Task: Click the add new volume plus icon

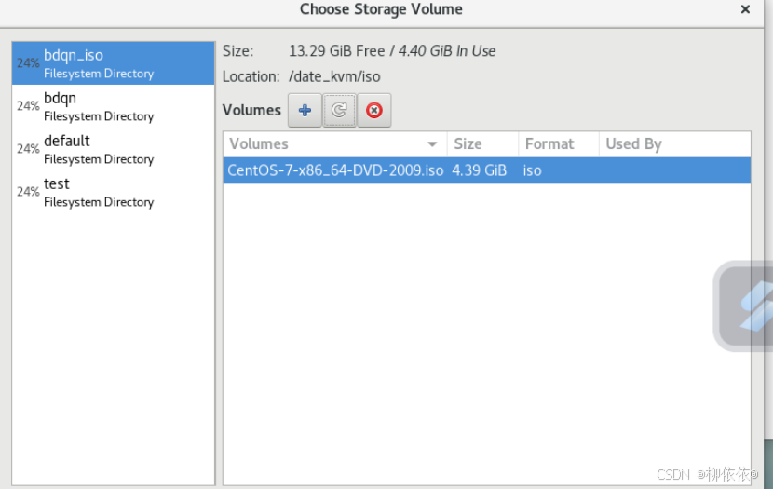Action: pos(305,110)
